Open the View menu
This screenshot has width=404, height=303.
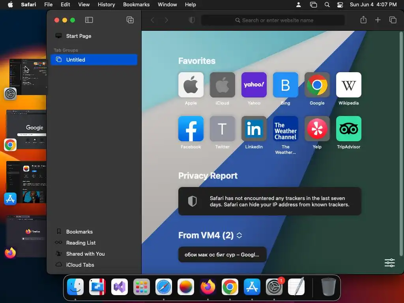(x=84, y=5)
